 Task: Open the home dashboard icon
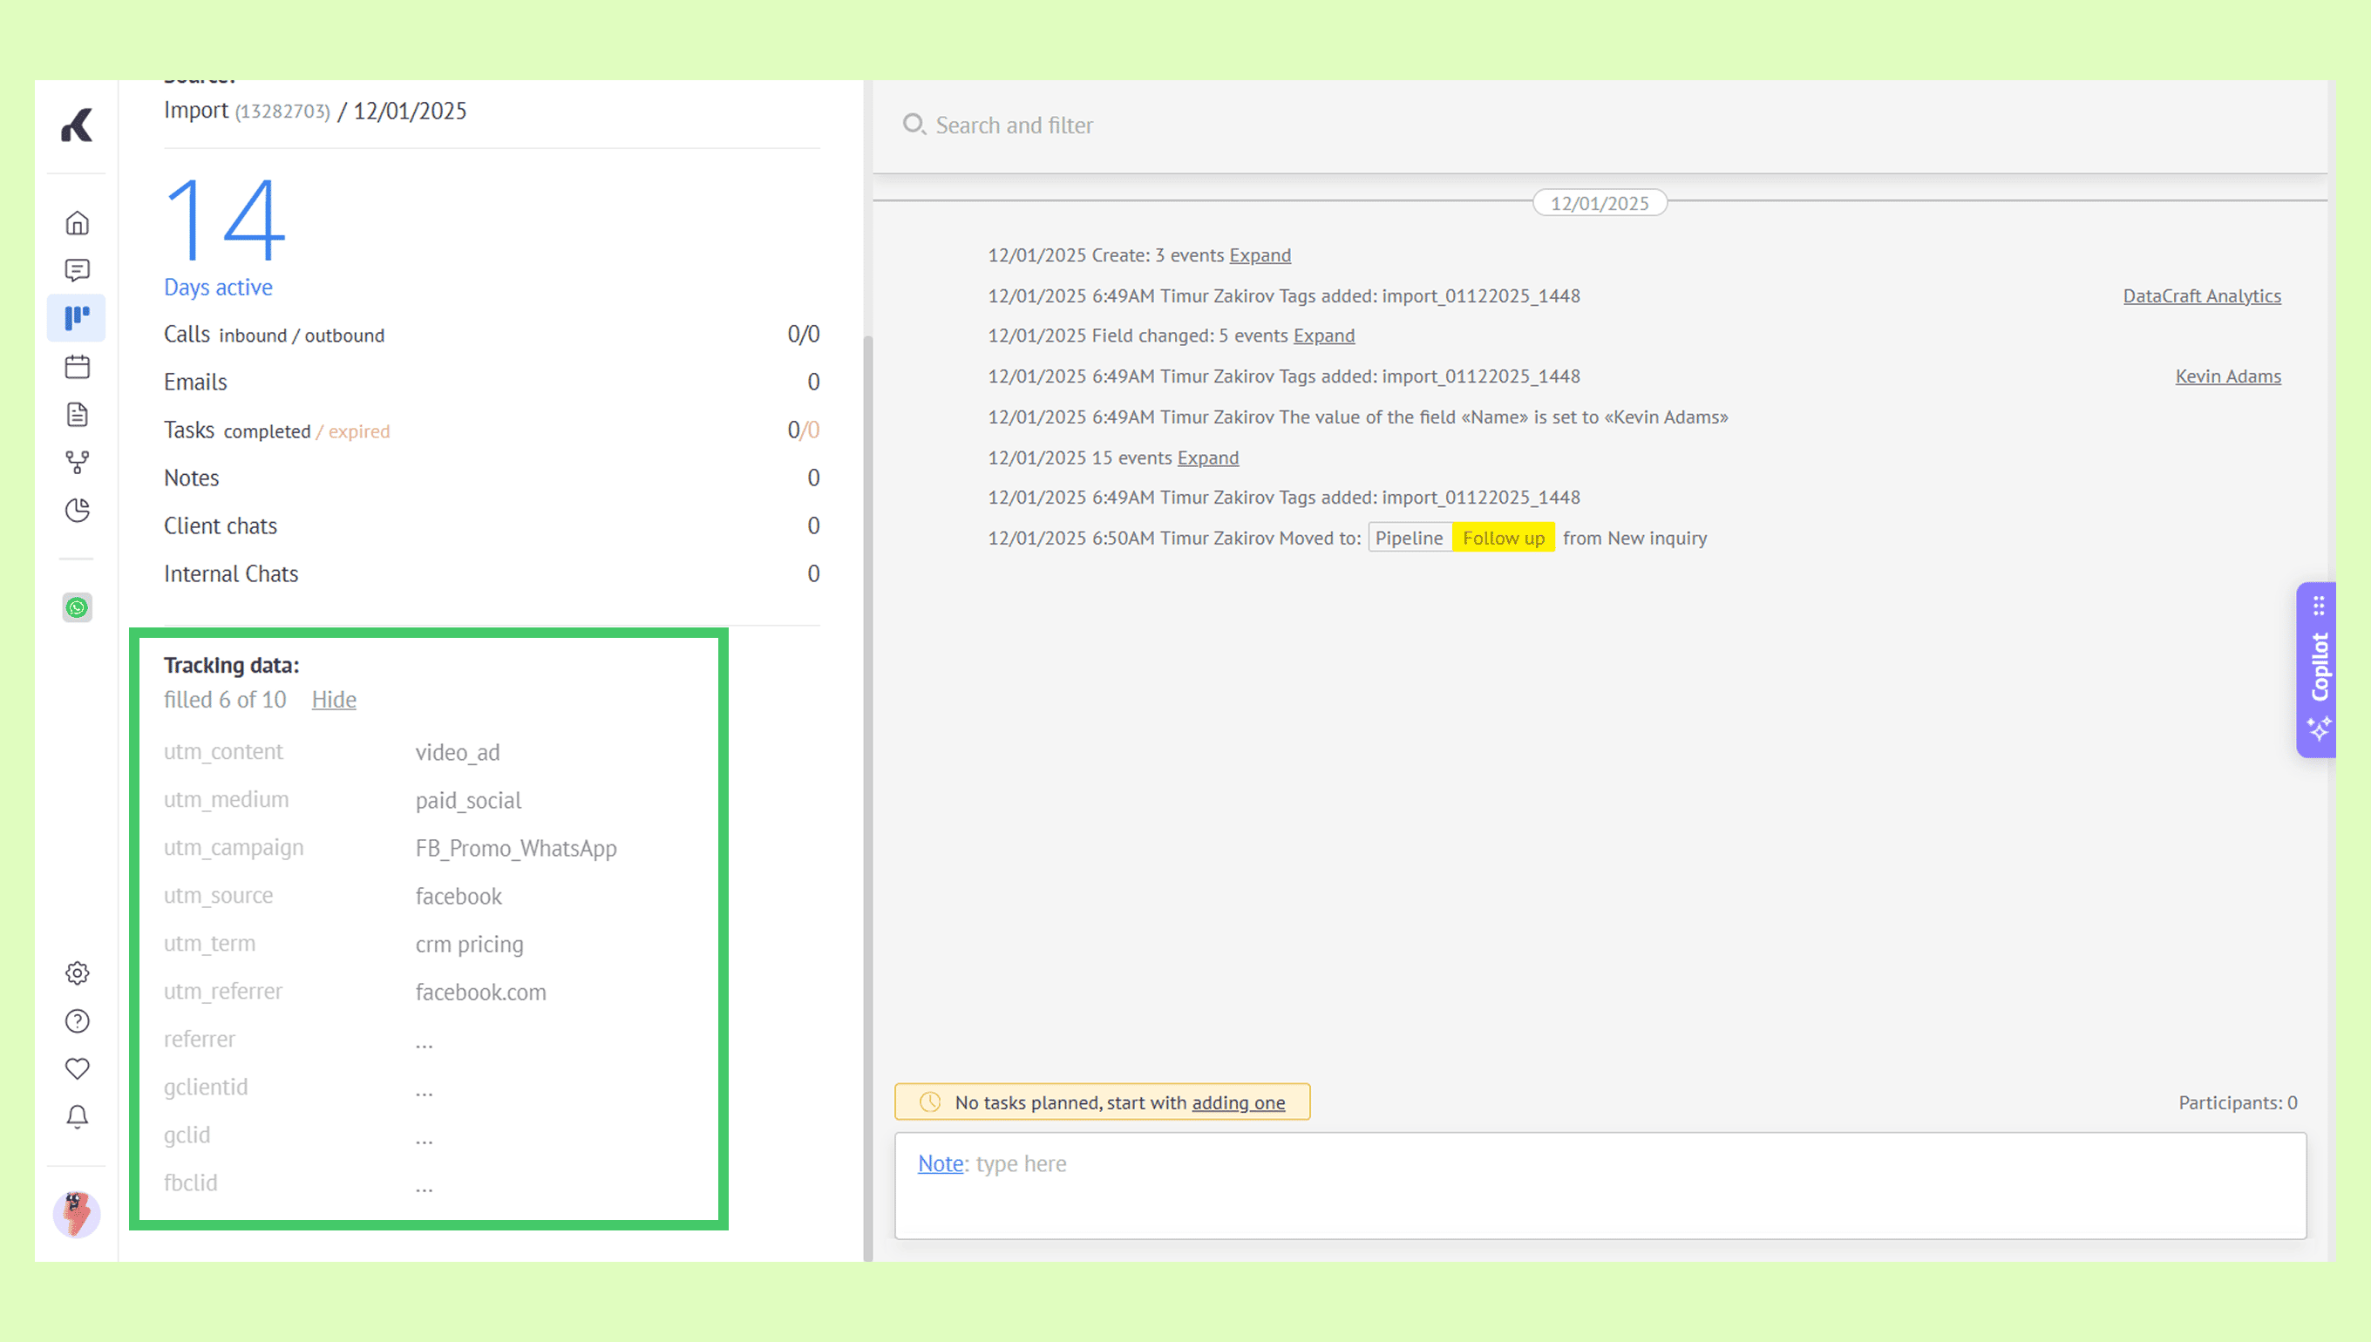pyautogui.click(x=78, y=223)
